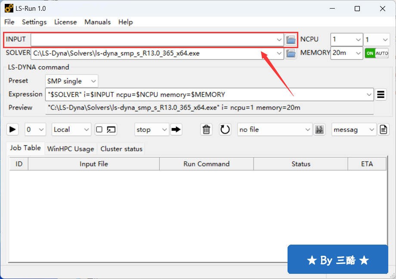Open the License menu
This screenshot has width=396, height=279.
[65, 22]
